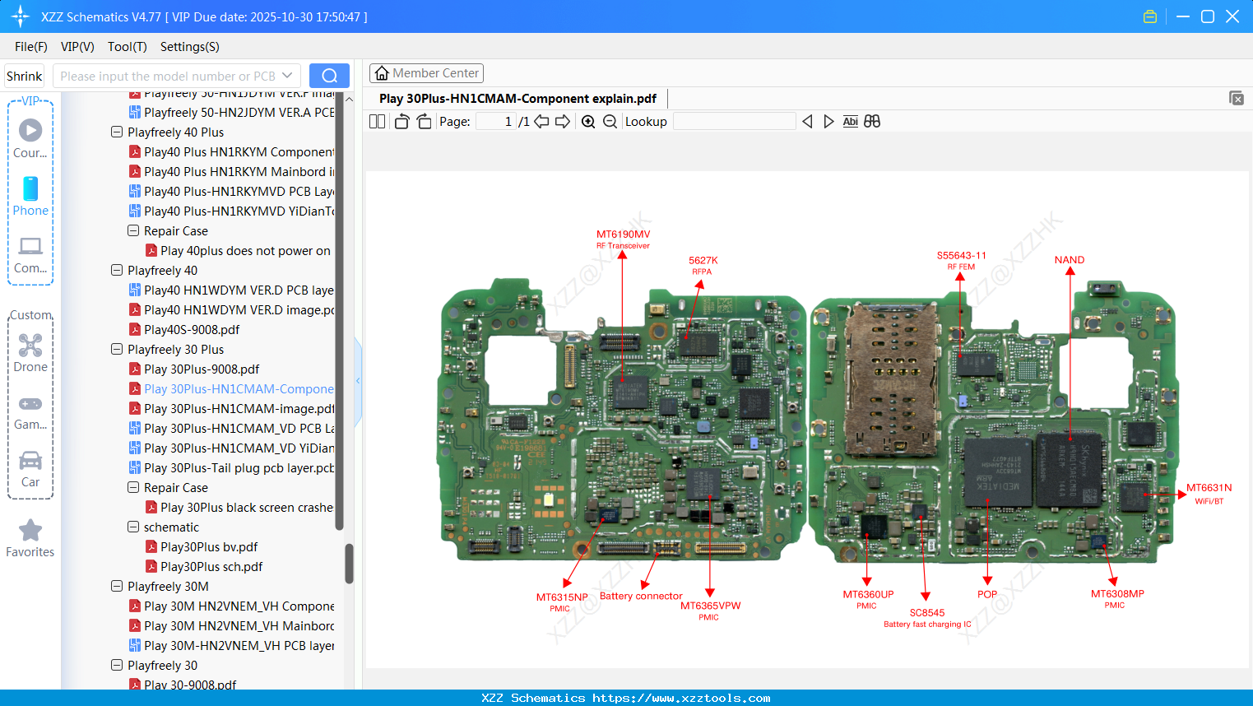This screenshot has width=1253, height=706.
Task: Click the Shrink button
Action: coord(25,76)
